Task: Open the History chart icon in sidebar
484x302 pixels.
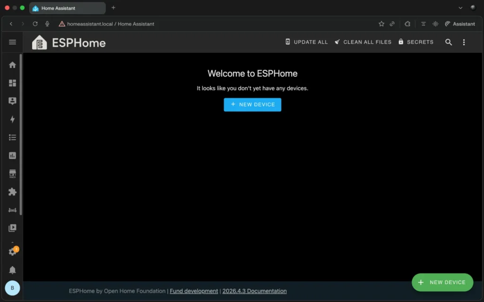Action: pyautogui.click(x=12, y=156)
